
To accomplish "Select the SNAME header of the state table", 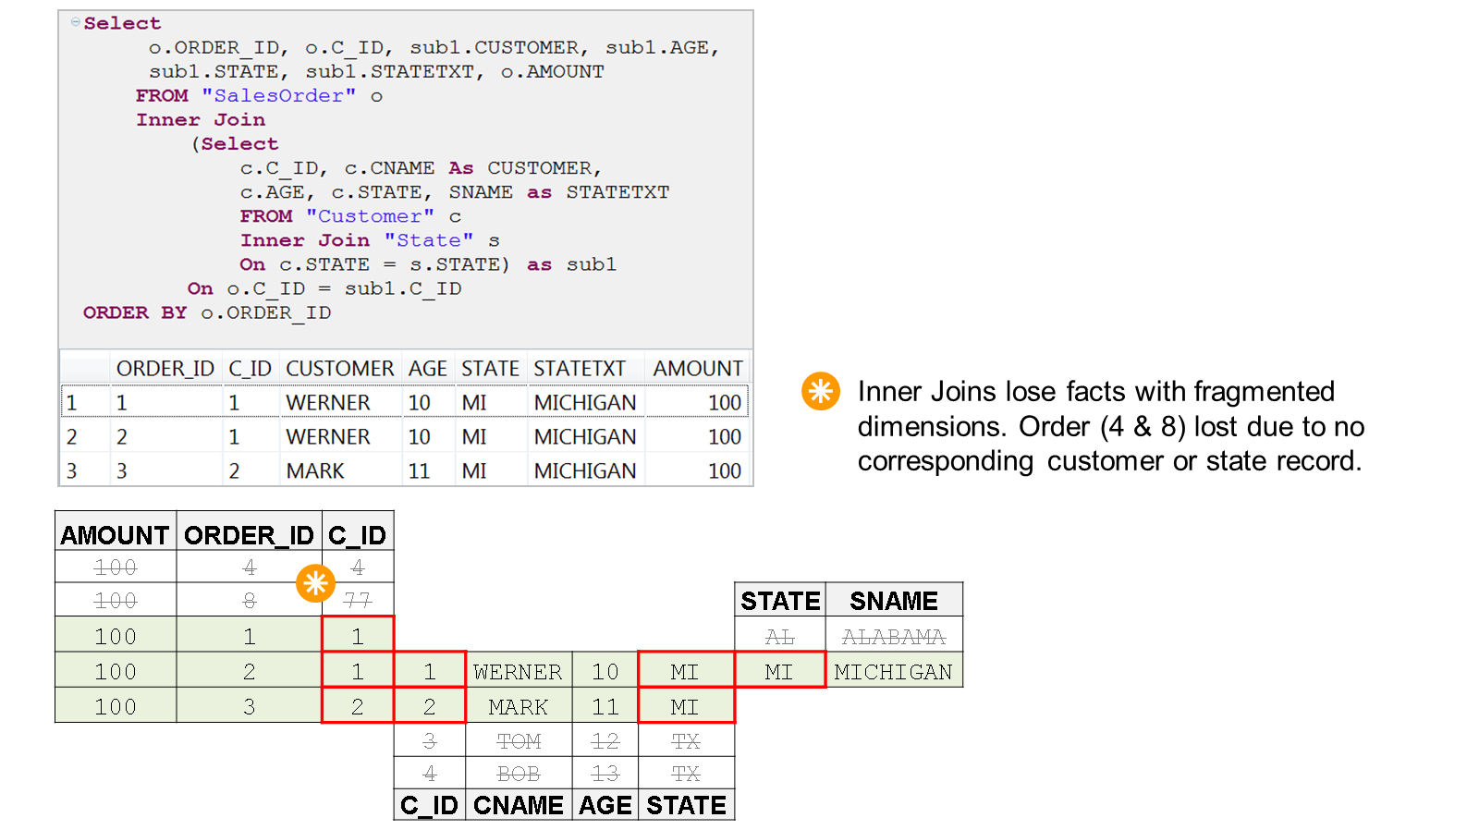I will pos(893,602).
